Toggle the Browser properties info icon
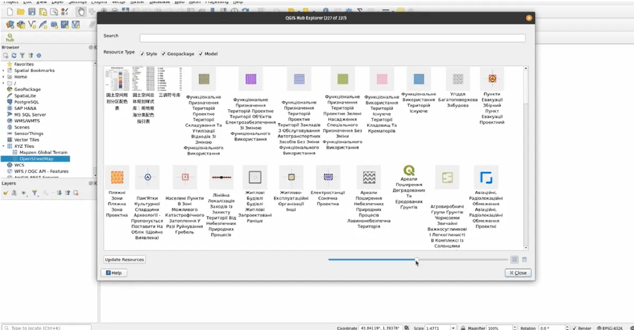Viewport: 634px width, 330px height. [39, 55]
